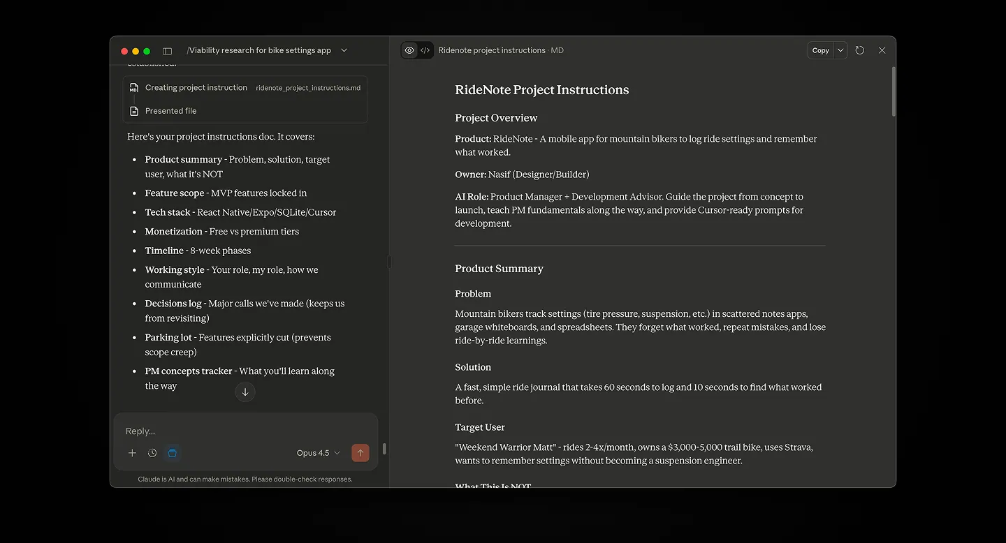This screenshot has width=1006, height=543.
Task: Send the message with the up-arrow button
Action: coord(360,453)
